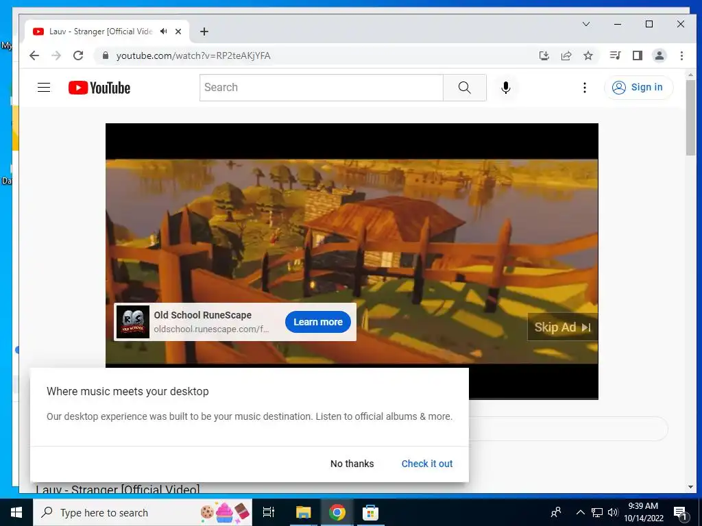
Task: Click the page vertical scrollbar thumb
Action: tap(690, 117)
